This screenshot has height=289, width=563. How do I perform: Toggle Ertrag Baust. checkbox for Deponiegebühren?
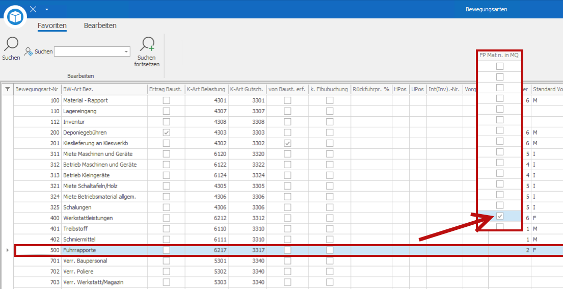click(x=166, y=133)
